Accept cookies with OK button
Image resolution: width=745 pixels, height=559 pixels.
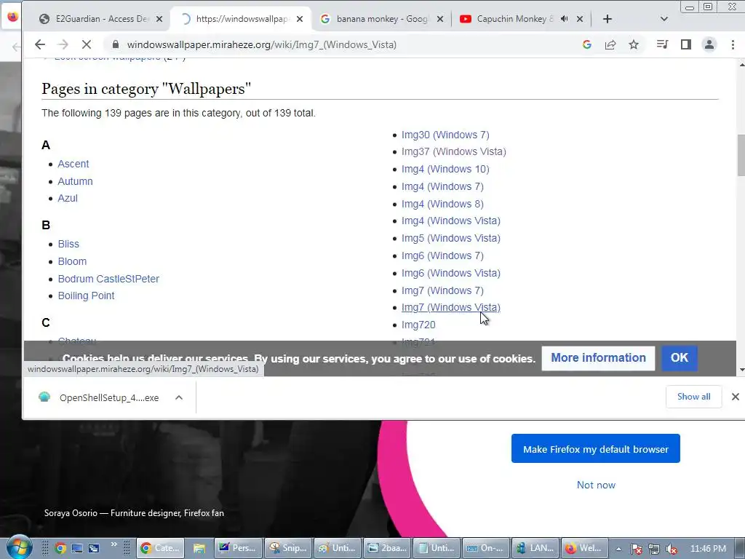[680, 357]
